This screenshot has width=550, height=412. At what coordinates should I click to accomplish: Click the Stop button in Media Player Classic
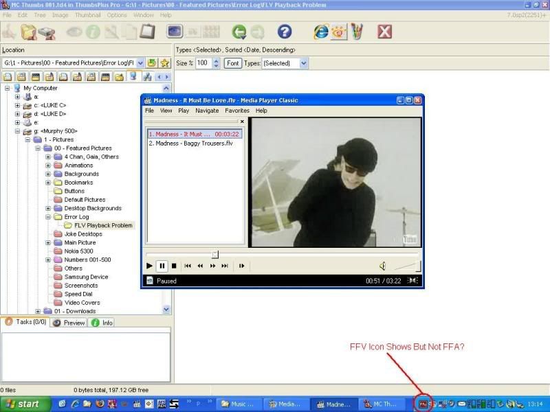click(174, 266)
